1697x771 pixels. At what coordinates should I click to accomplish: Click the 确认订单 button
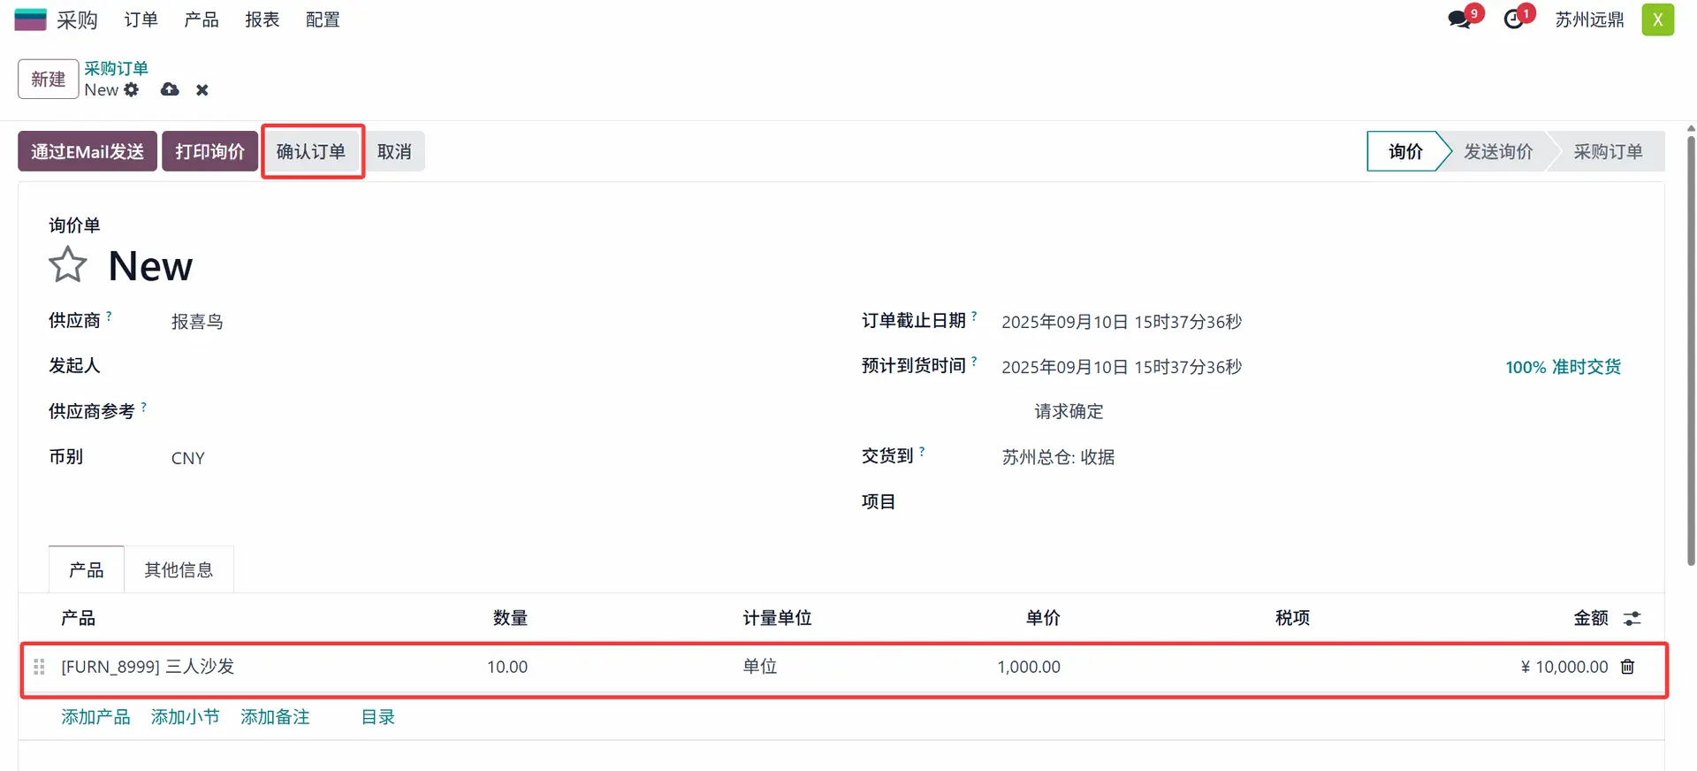click(311, 151)
